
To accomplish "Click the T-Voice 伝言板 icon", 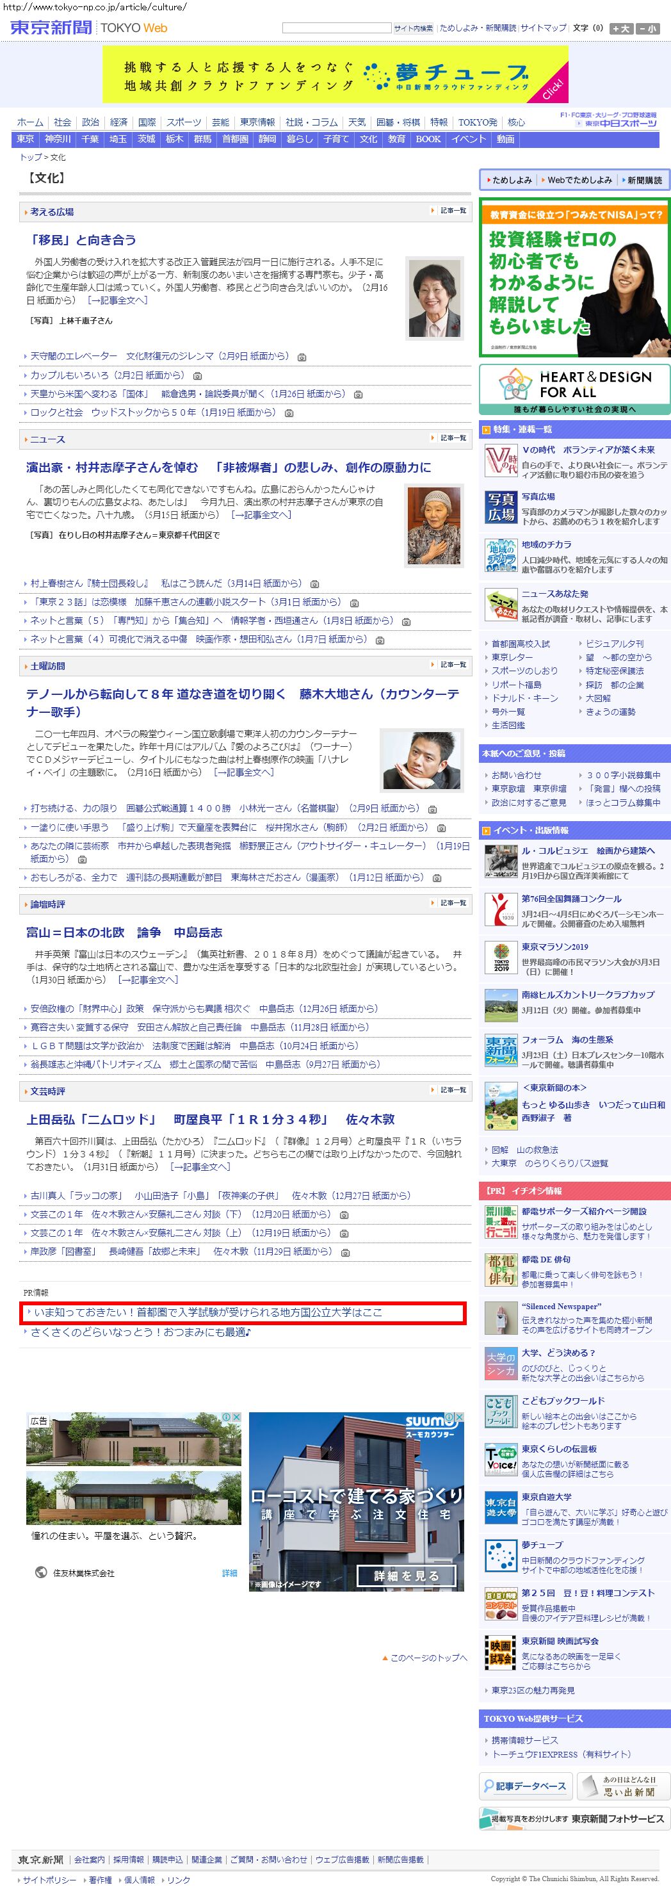I will (501, 1460).
